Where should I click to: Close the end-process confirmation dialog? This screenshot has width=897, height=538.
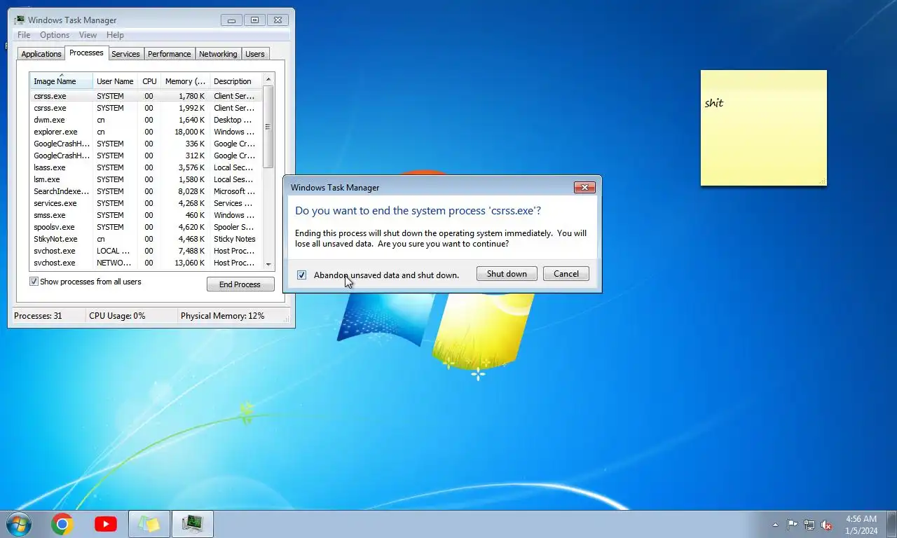[x=584, y=187]
